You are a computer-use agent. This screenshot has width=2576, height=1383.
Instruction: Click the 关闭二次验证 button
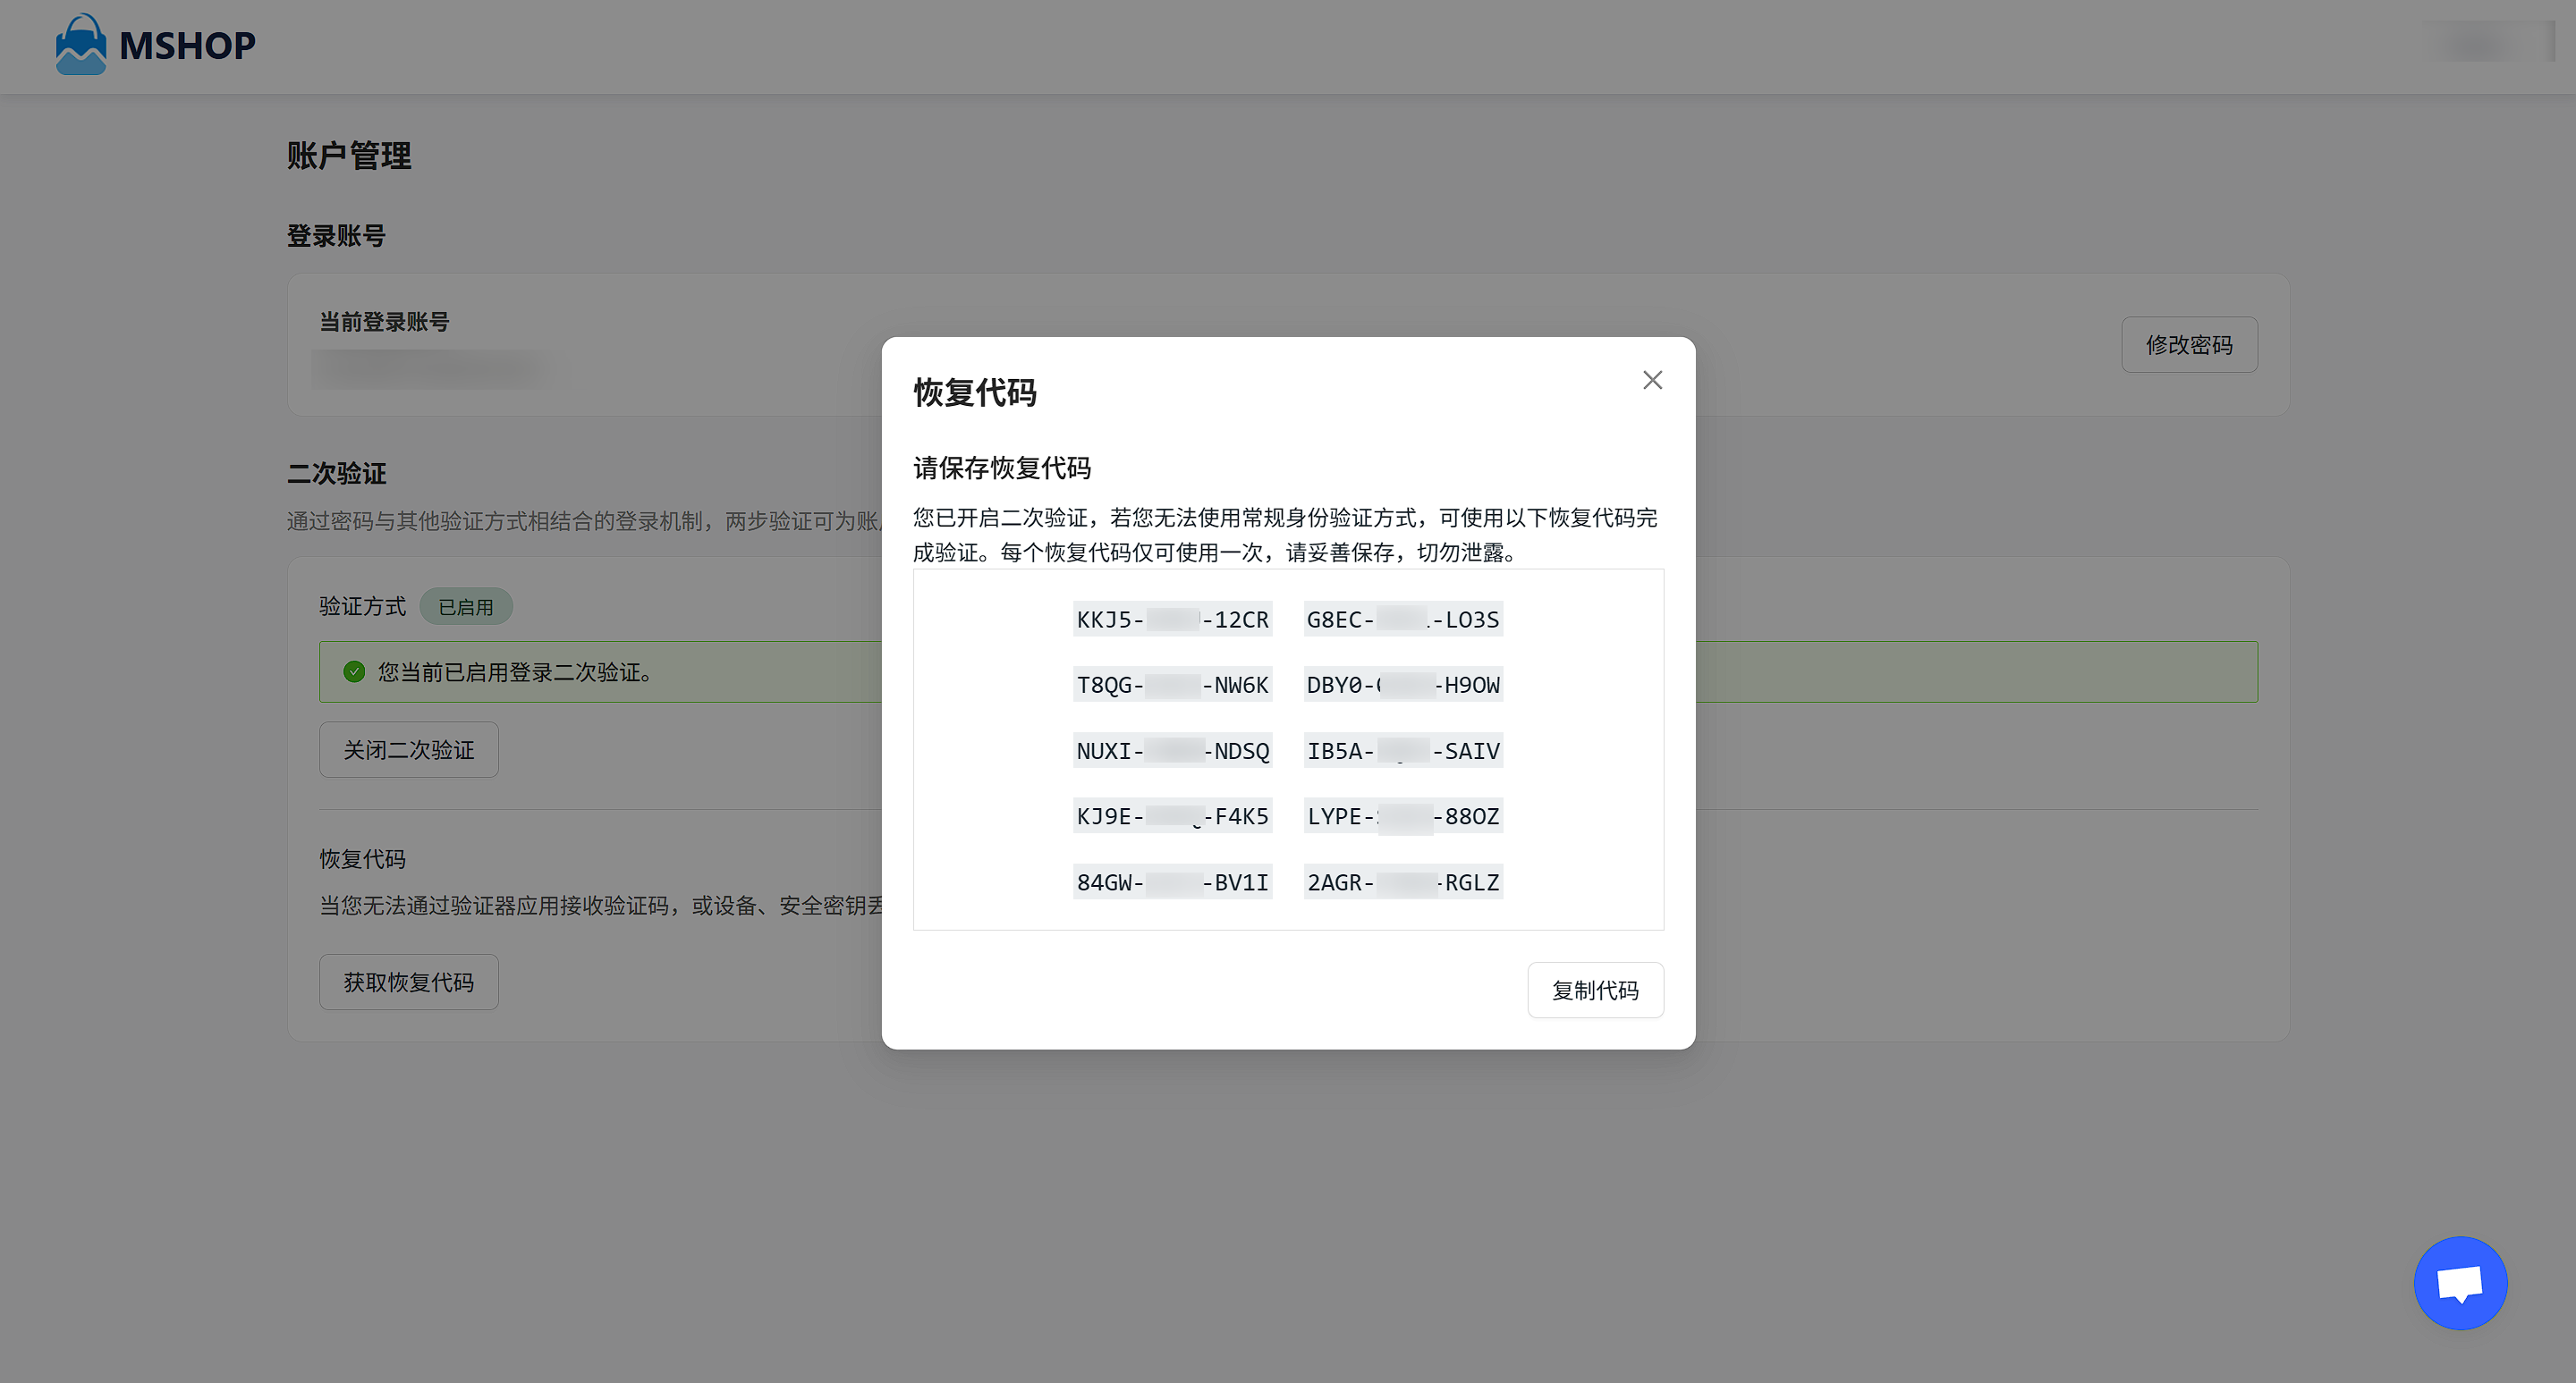(x=408, y=749)
